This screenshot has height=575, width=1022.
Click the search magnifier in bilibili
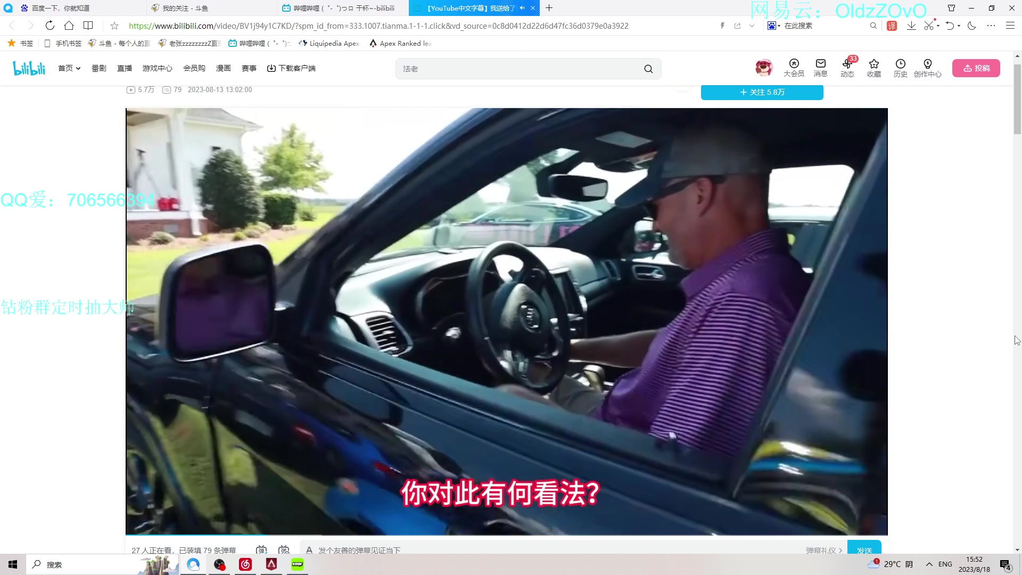[648, 69]
